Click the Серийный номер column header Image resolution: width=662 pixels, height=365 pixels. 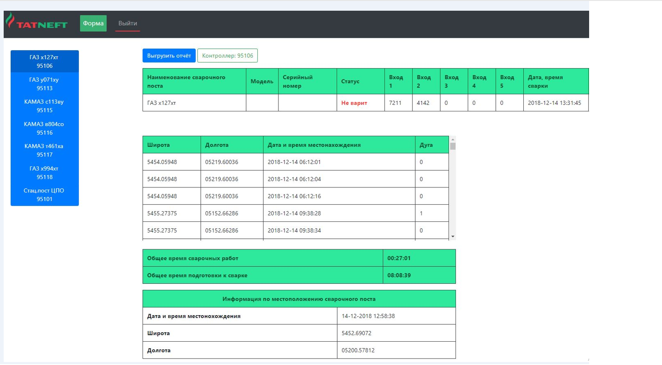(x=307, y=82)
